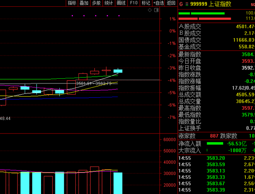Click the diamond icon above the chart
This screenshot has height=194, width=255.
point(150,10)
